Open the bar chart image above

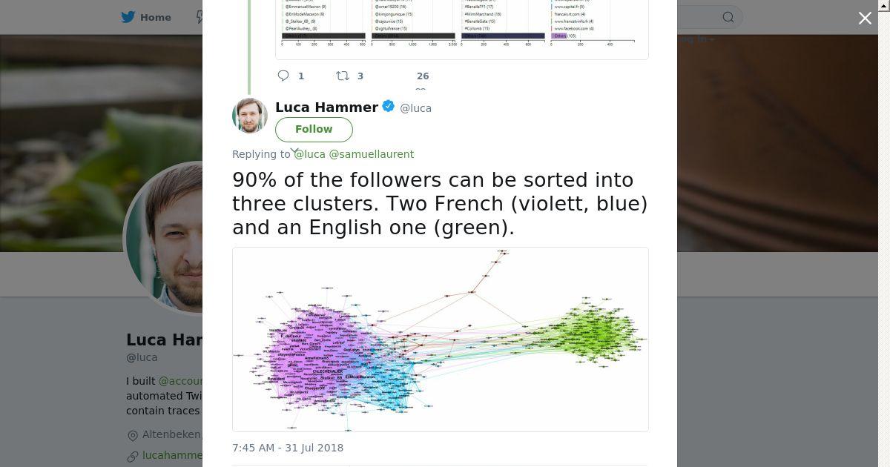click(x=462, y=30)
